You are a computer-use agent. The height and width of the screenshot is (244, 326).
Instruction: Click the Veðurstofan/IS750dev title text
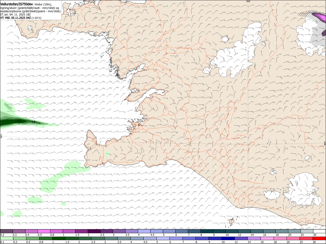pos(17,4)
